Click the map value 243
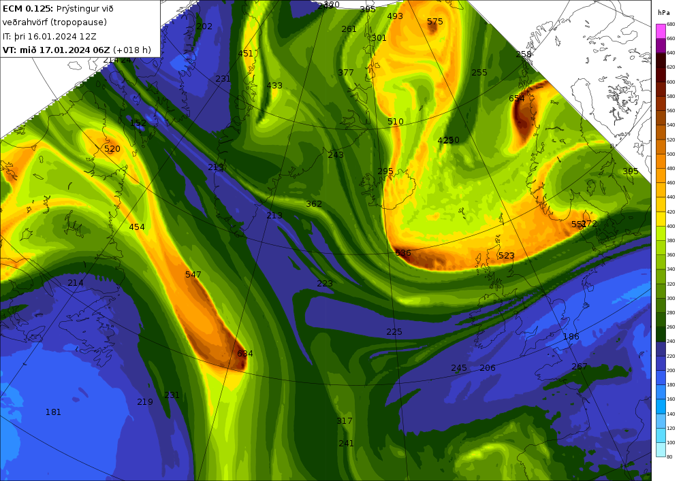Viewport: 681px width, 481px height. pos(336,155)
